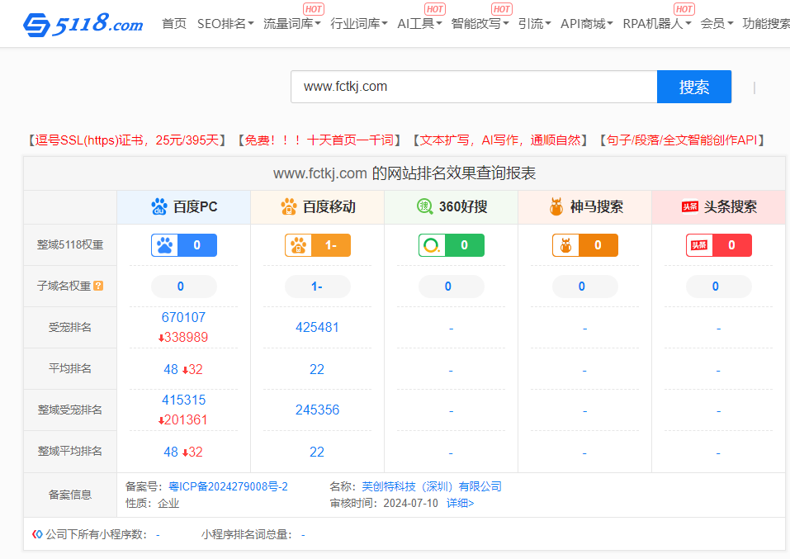This screenshot has width=790, height=559.
Task: Select the 360好搜 column header
Action: pyautogui.click(x=452, y=207)
